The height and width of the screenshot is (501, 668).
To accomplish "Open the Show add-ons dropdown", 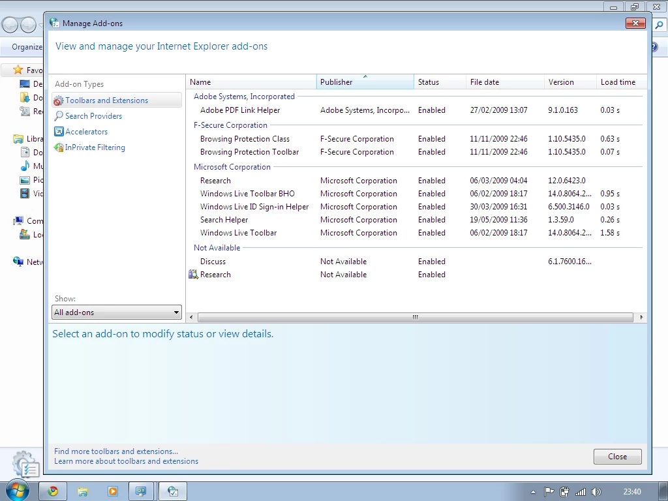I will tap(117, 312).
